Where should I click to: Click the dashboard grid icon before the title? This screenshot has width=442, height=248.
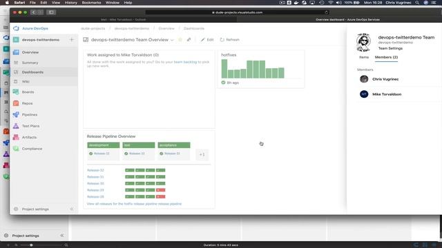point(86,40)
